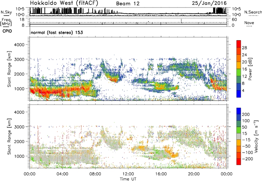Click the "Velocity [m s-1]" colorbar title
262x181 pixels.
(x=256, y=137)
